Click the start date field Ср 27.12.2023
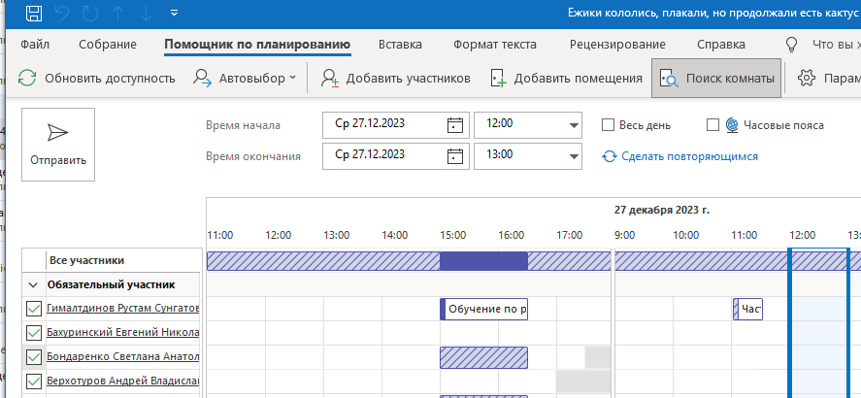This screenshot has height=398, width=861. pos(383,124)
